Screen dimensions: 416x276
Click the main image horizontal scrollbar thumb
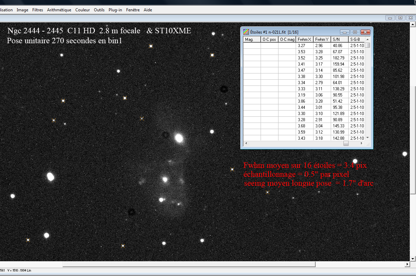(189, 264)
